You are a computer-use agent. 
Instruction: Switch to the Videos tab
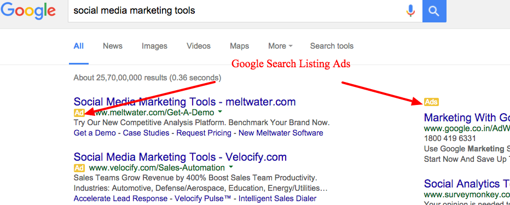tap(199, 46)
